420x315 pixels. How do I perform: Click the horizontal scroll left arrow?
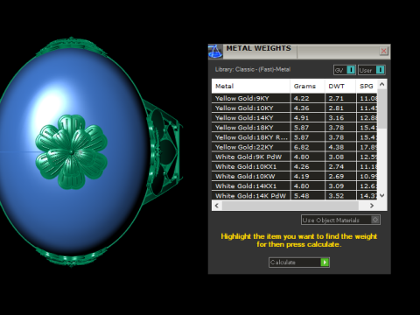click(x=217, y=206)
